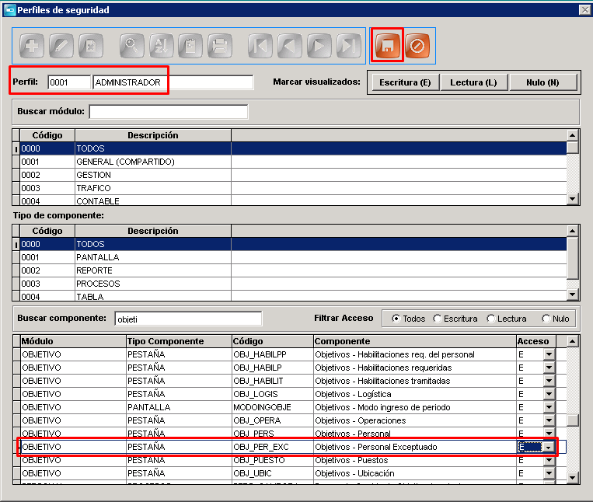Open Acceso dropdown for OBJ_HABILPP row

pyautogui.click(x=549, y=354)
